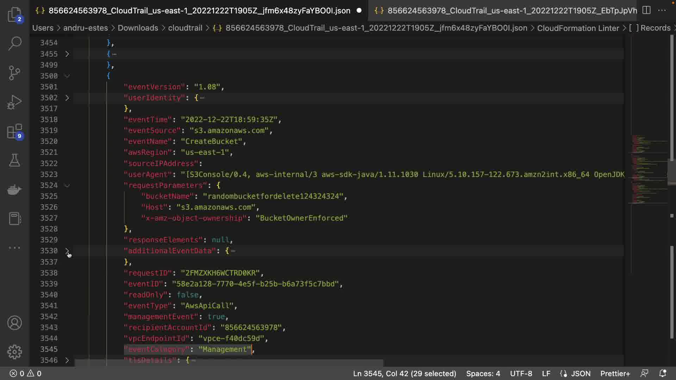
Task: Expand the folded block at line 3455
Action: pos(67,54)
